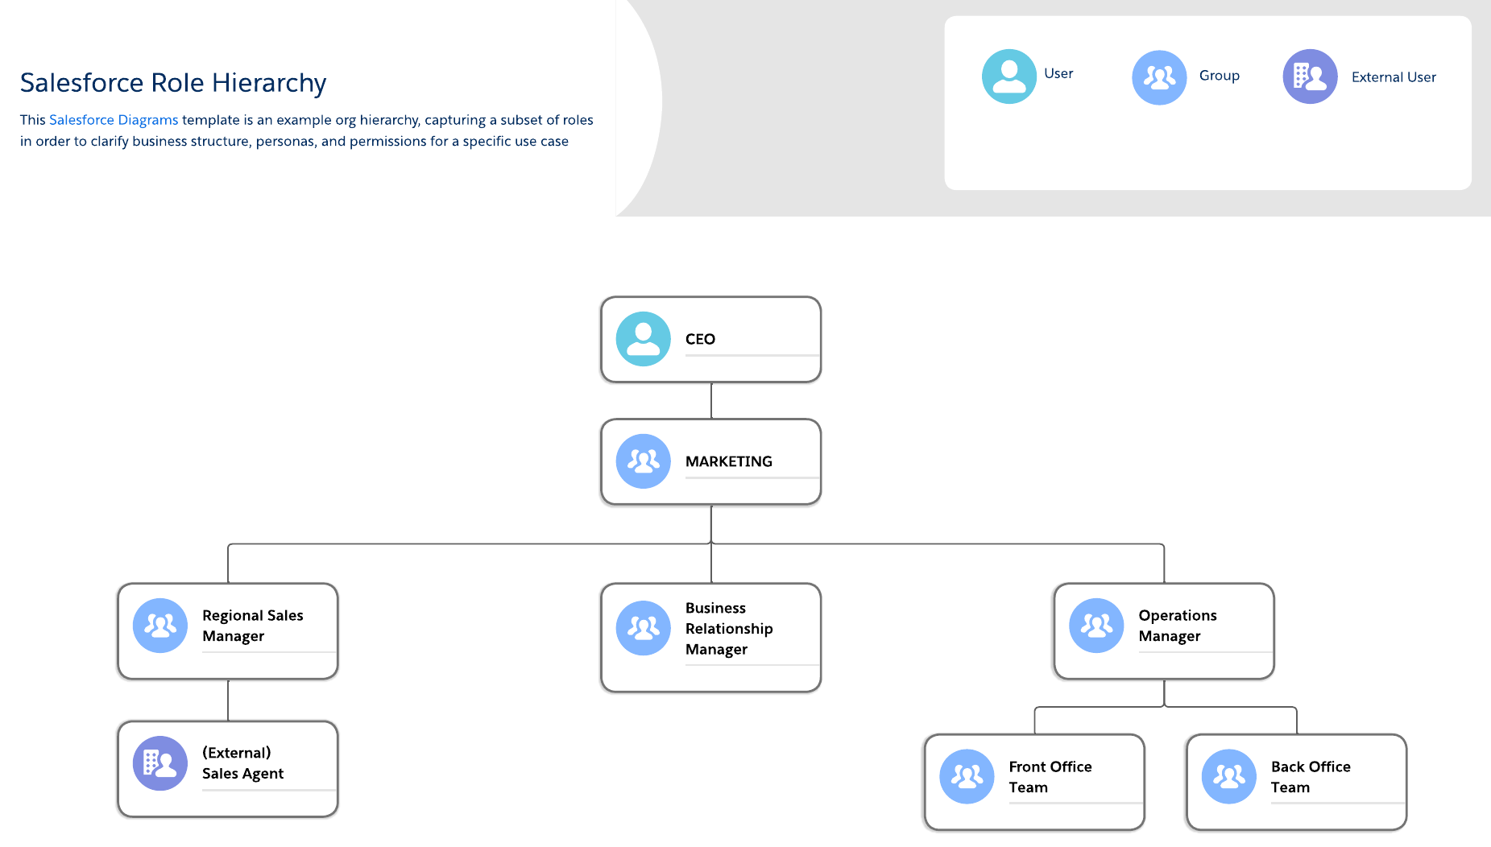
Task: Click the Operations Manager group icon
Action: 1096,626
